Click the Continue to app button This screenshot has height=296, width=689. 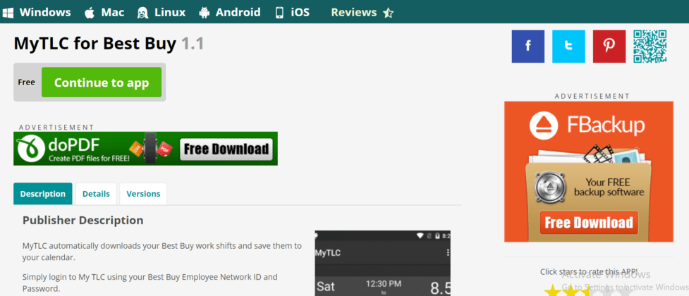[x=102, y=82]
